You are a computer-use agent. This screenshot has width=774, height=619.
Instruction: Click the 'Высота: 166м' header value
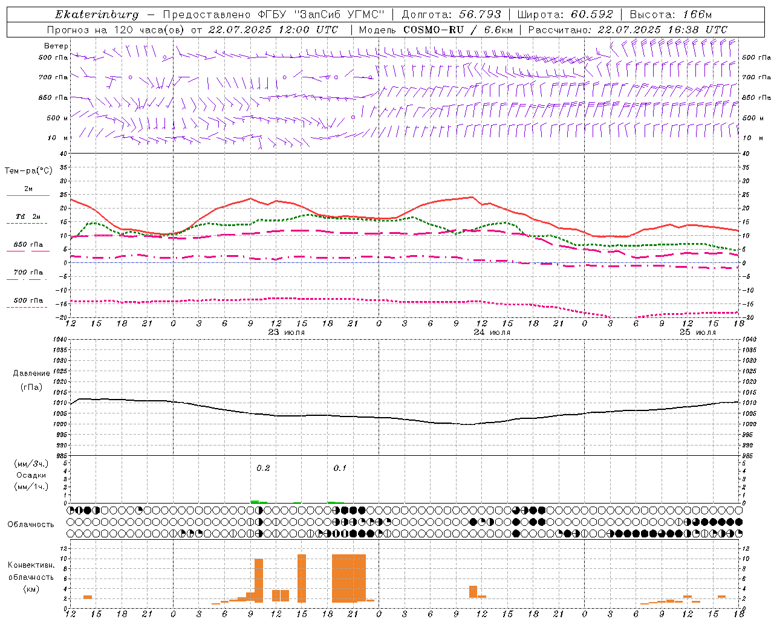pyautogui.click(x=671, y=15)
